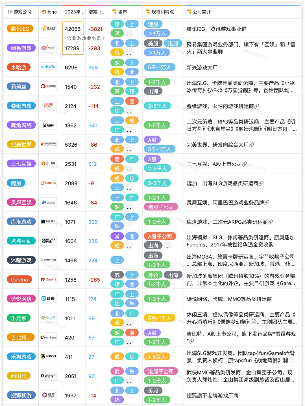
Task: Open the 莉莉丝 logo image
Action: click(x=48, y=87)
